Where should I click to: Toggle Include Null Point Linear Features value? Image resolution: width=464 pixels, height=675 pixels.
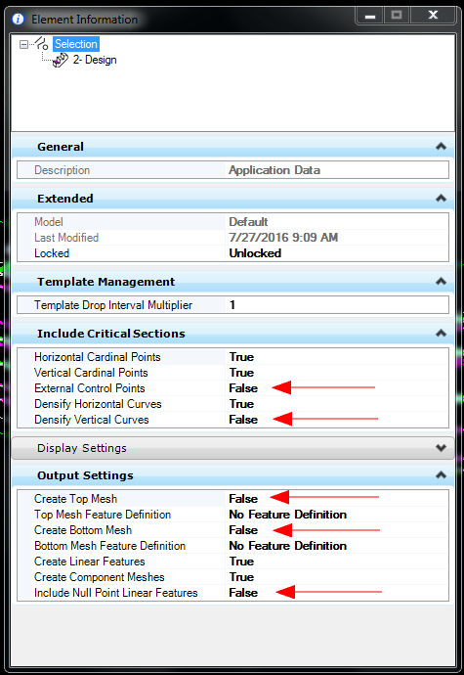[243, 593]
